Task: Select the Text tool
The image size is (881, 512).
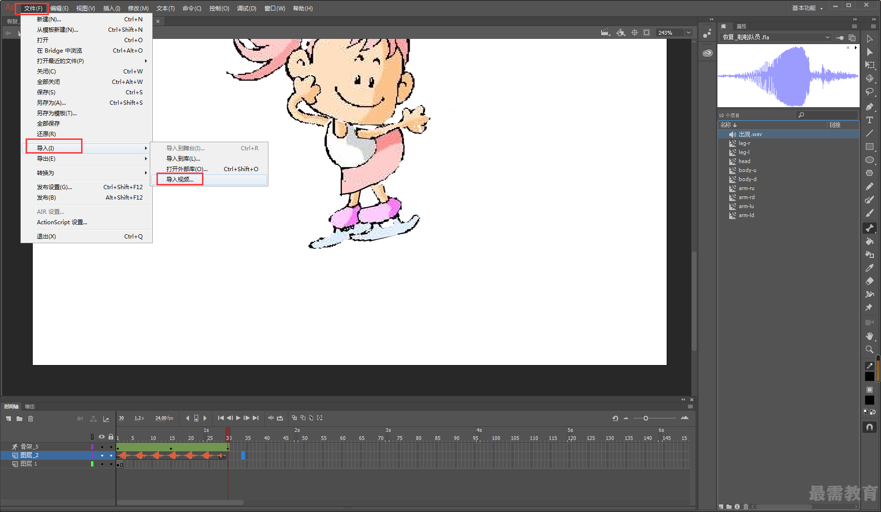Action: (870, 120)
